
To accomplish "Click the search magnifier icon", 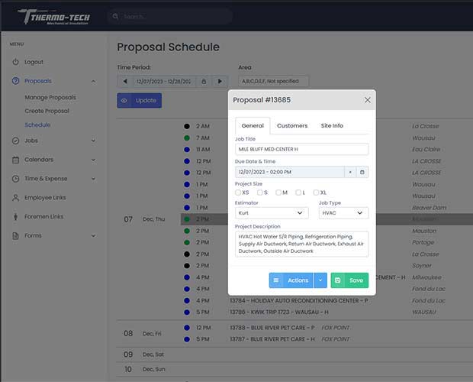I will [x=115, y=16].
